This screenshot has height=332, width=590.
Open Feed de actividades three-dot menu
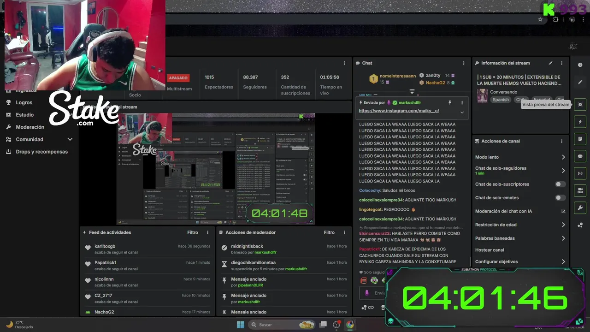207,232
